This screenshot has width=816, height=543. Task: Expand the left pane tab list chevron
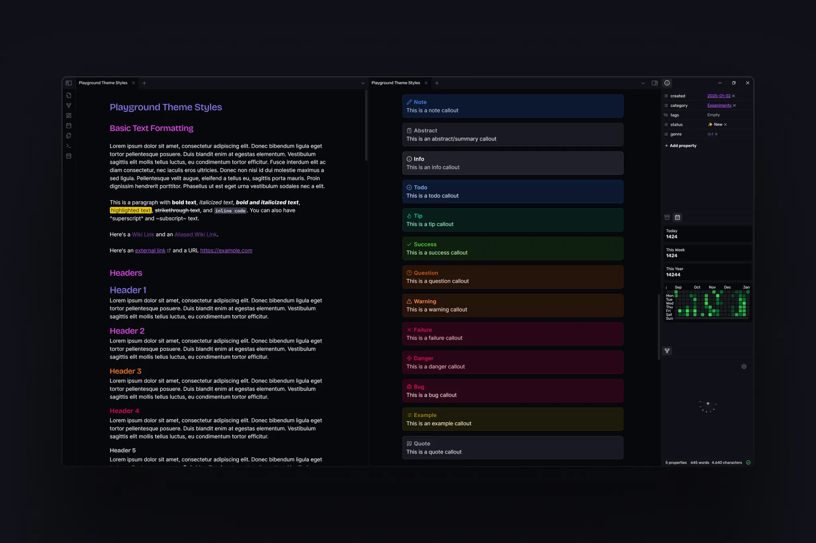363,83
